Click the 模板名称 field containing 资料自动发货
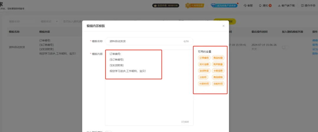Screen dimensions: 318x132 149,41
